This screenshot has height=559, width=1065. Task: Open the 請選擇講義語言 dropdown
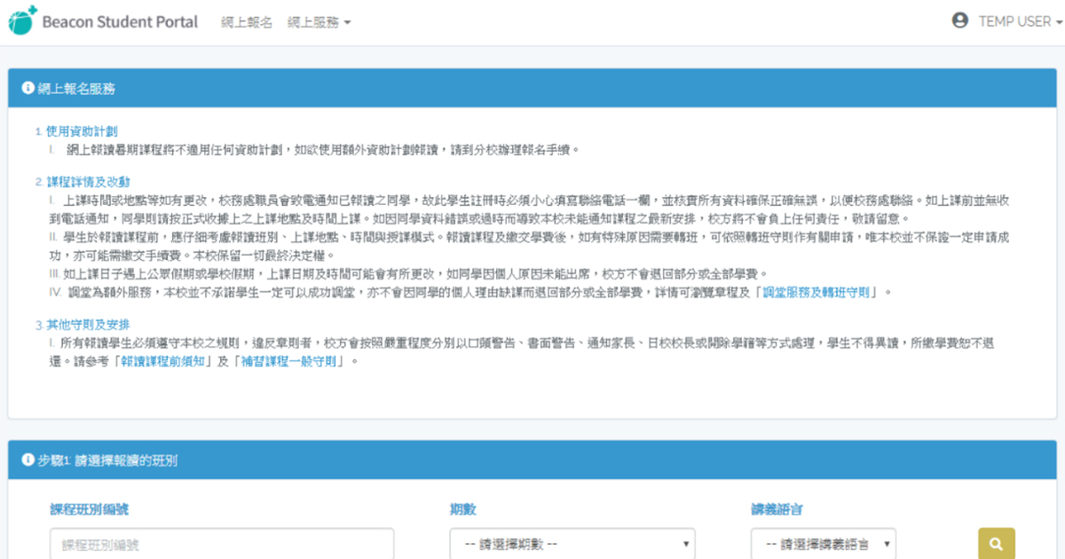pos(823,544)
